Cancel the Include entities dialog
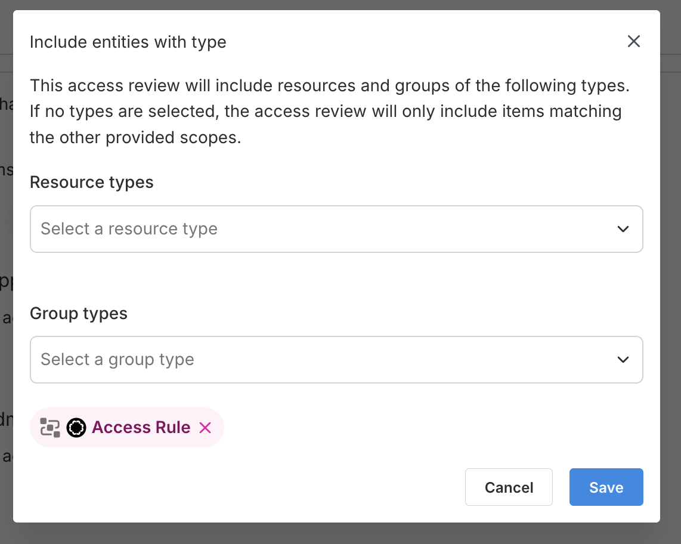681x544 pixels. coord(509,487)
